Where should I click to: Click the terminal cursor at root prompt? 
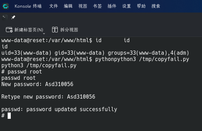click(9, 116)
